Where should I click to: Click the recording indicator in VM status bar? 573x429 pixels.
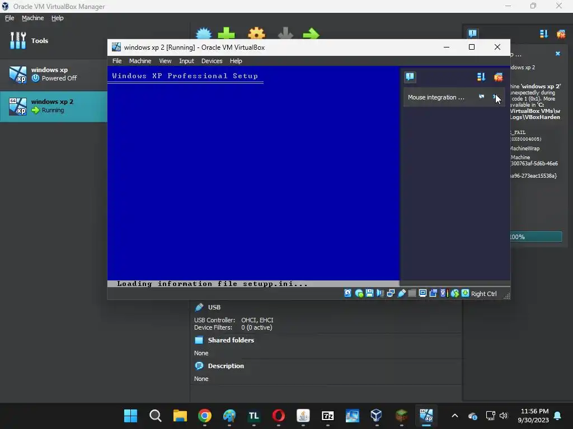tap(433, 293)
